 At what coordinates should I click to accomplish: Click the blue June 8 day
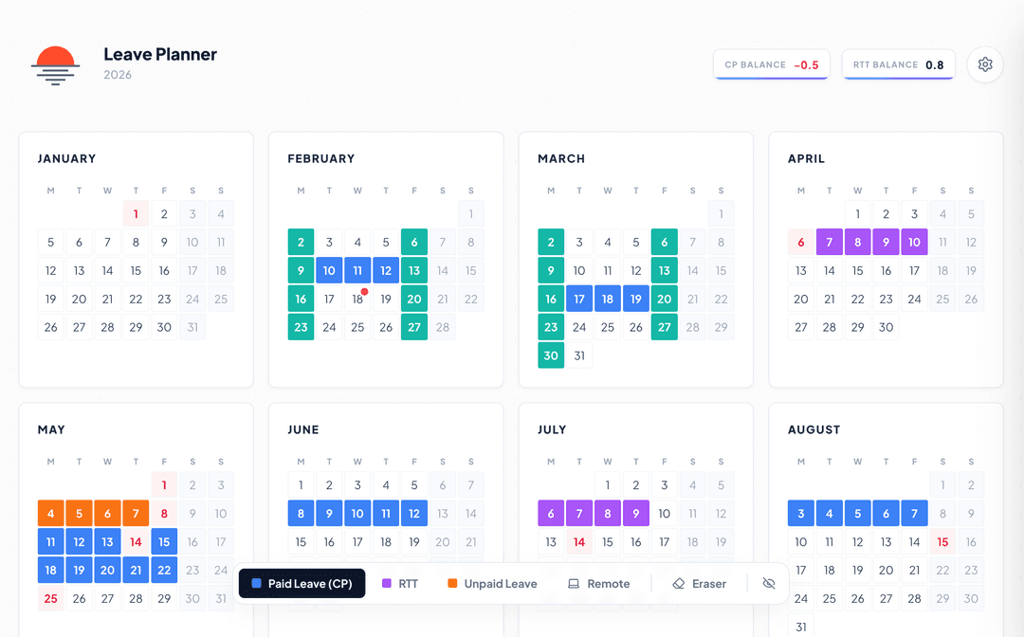point(302,514)
